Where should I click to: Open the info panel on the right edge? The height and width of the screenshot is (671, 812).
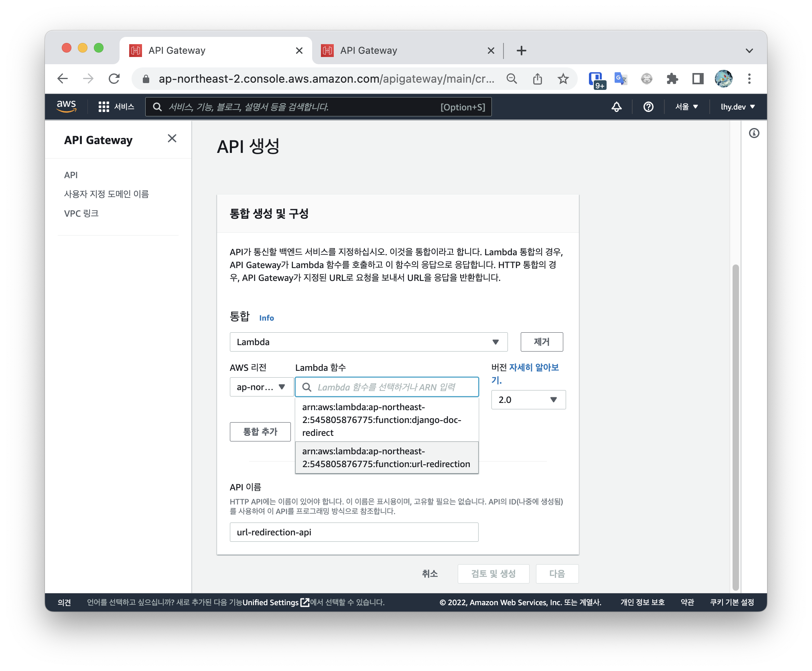point(754,133)
